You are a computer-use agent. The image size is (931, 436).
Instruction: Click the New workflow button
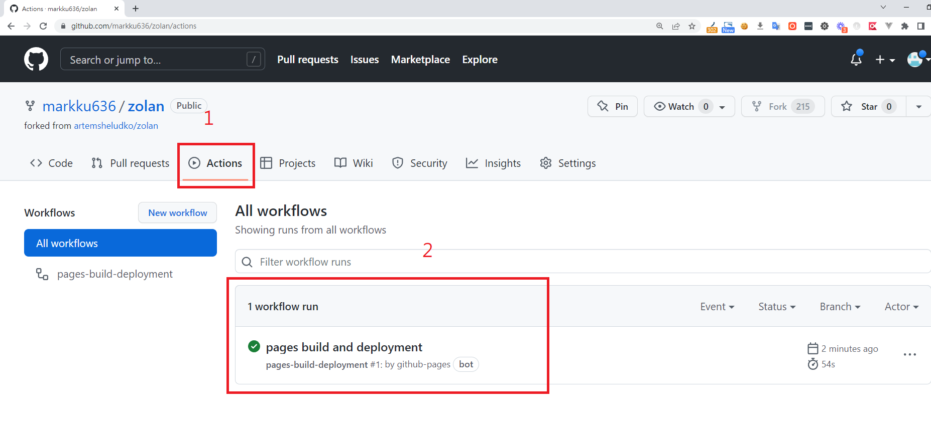click(177, 213)
